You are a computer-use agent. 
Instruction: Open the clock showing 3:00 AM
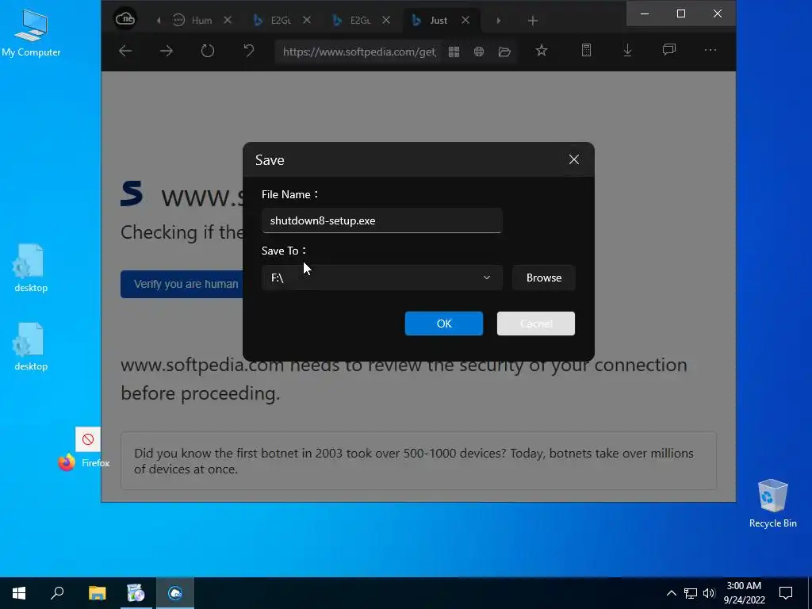pos(744,593)
